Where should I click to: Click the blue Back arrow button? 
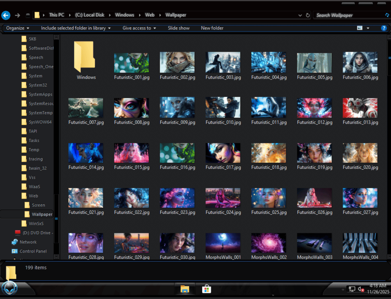point(6,15)
